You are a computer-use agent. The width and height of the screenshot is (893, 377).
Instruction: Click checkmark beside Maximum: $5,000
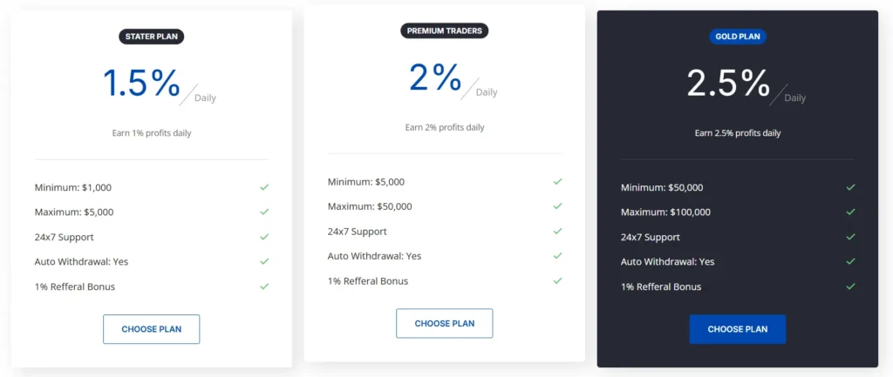pos(264,212)
